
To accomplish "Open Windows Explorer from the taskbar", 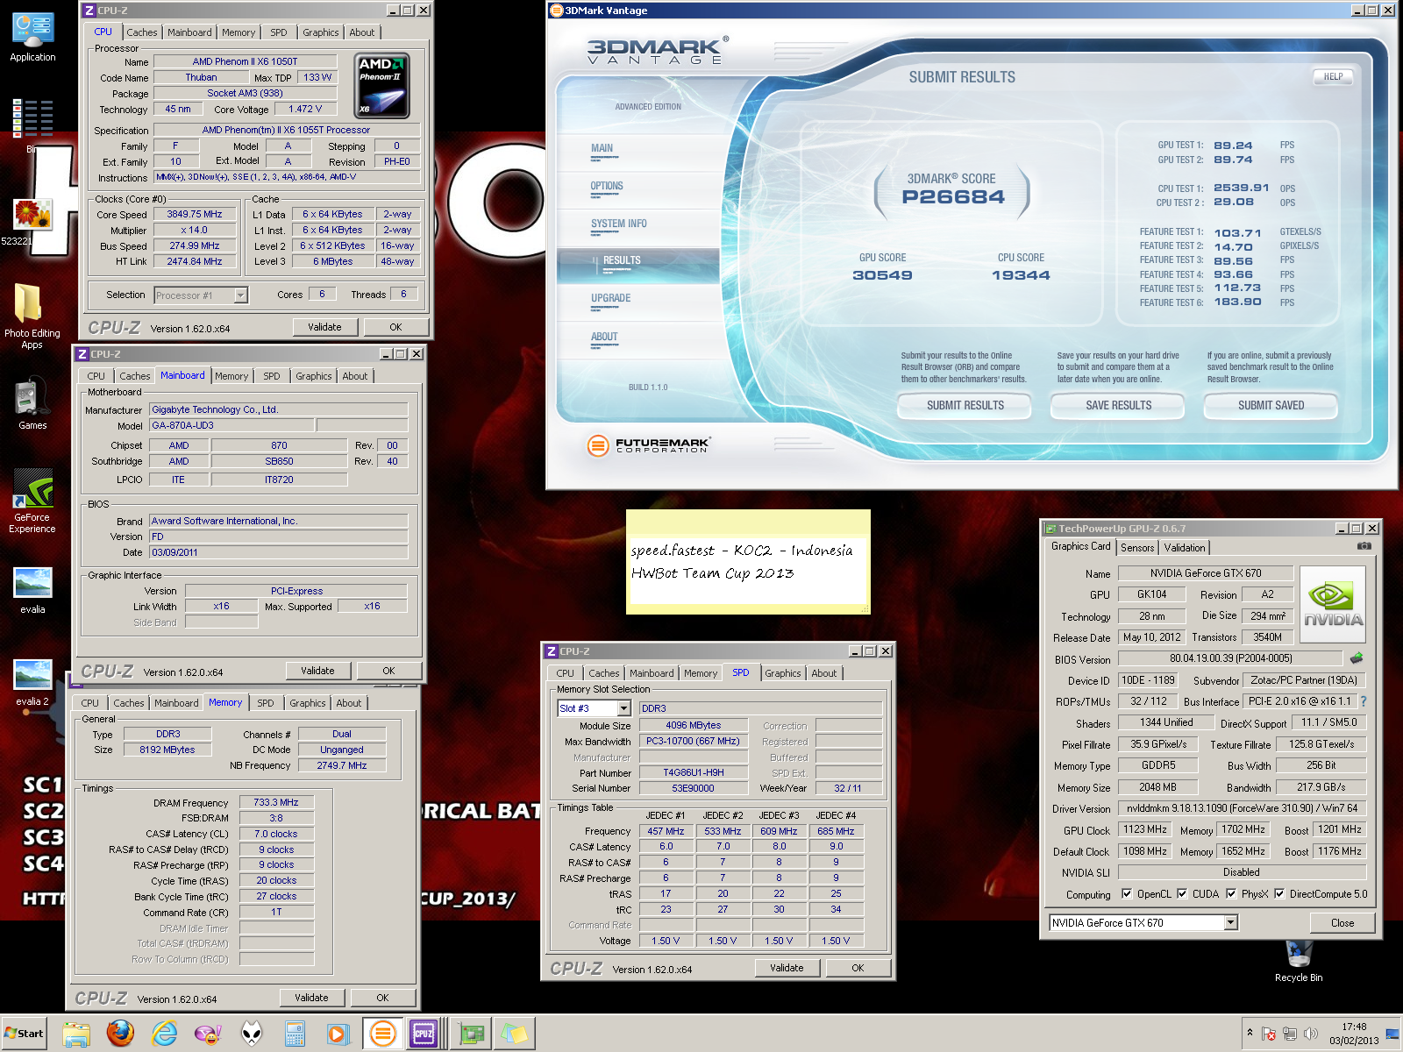I will coord(76,1034).
